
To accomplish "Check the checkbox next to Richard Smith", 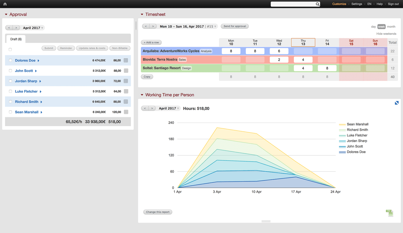I will pyautogui.click(x=10, y=102).
